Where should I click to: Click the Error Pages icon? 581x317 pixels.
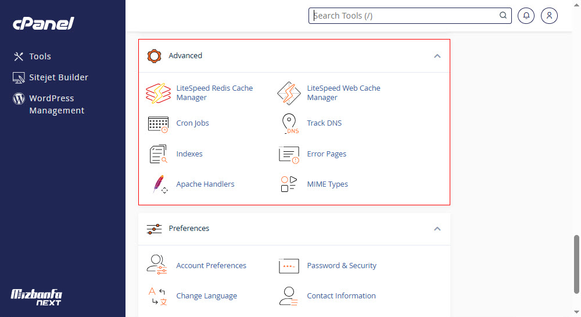coord(289,155)
